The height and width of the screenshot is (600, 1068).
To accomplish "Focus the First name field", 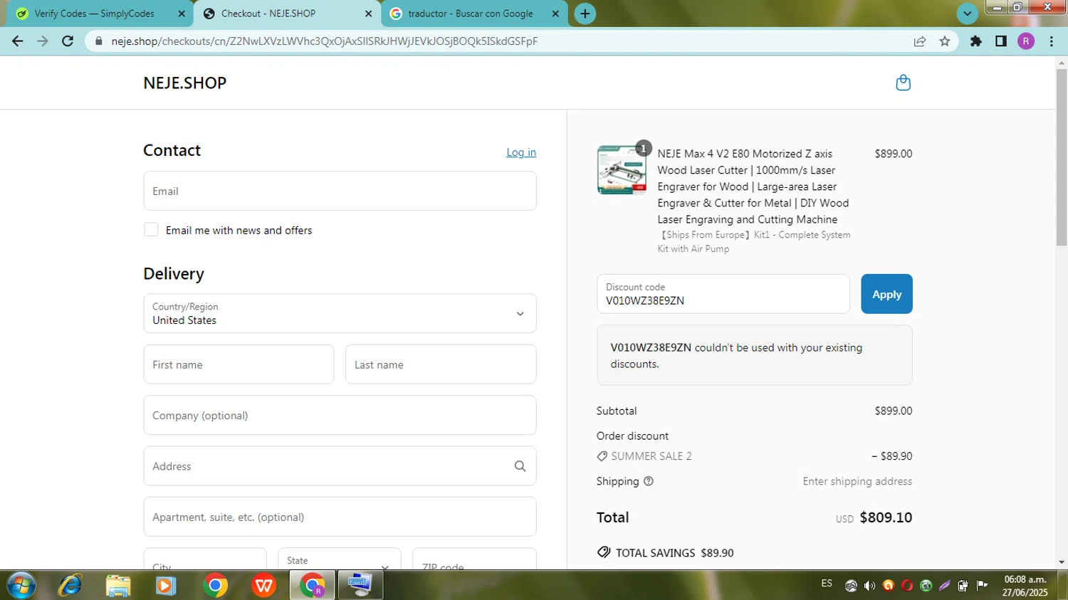I will pos(239,364).
